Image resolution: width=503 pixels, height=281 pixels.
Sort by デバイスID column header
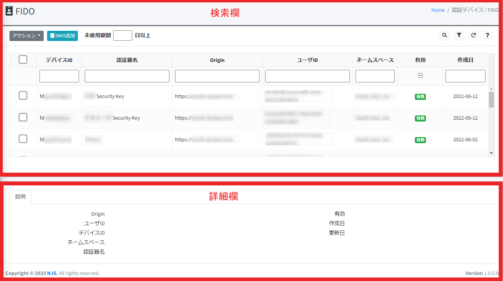click(x=59, y=60)
